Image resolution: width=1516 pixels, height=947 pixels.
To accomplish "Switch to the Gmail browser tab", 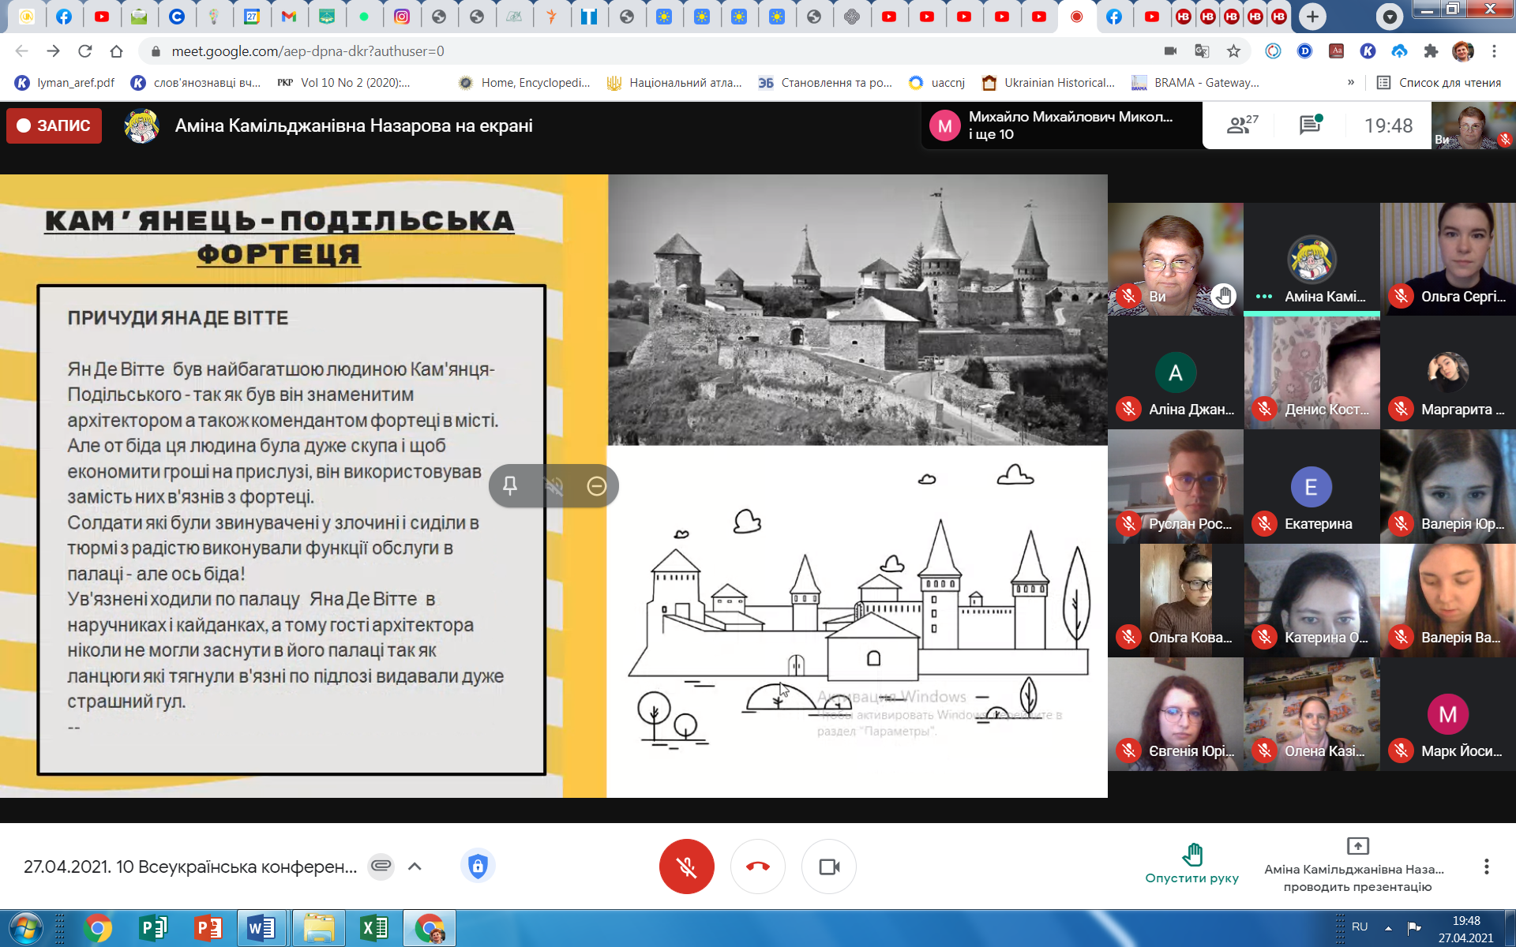I will [289, 17].
